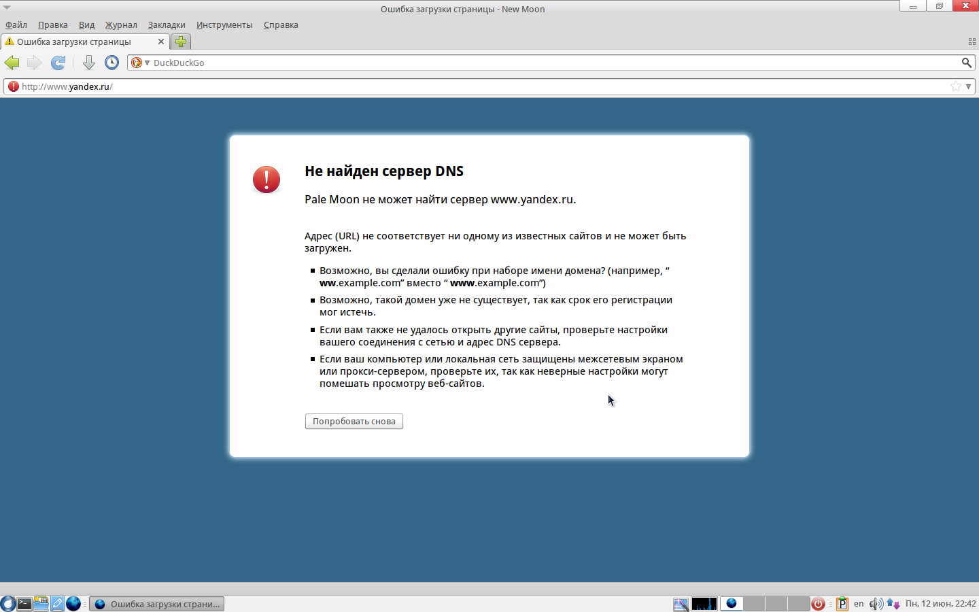Open the clipboard manager tray icon

point(842,604)
